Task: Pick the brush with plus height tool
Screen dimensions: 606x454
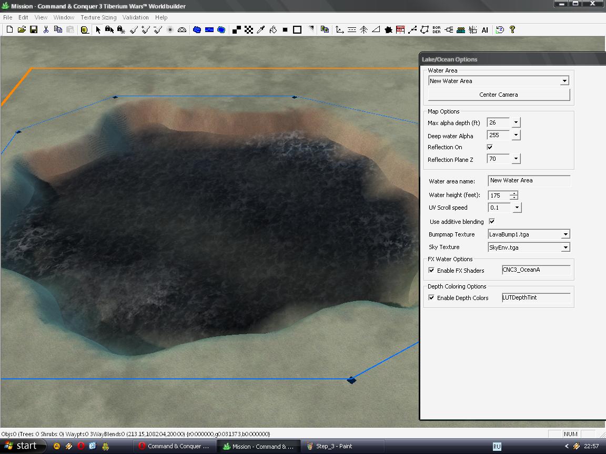Action: 145,30
